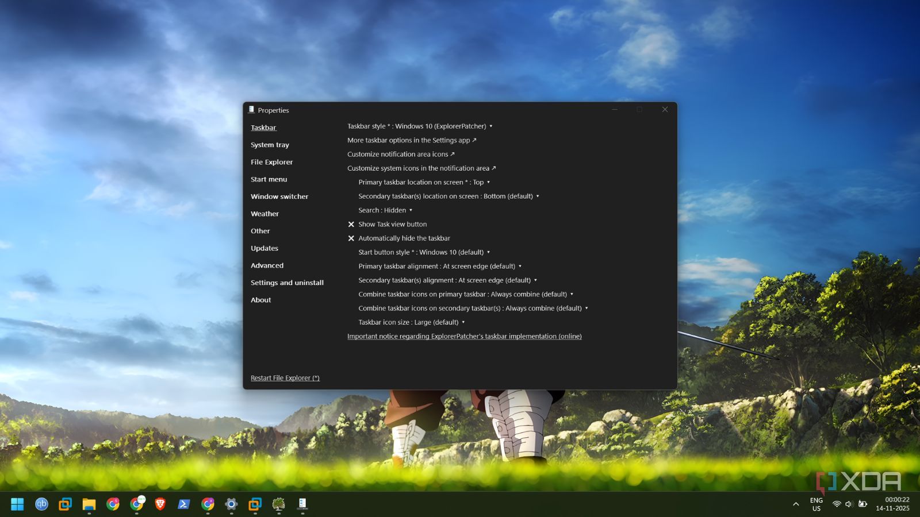Open the Wi-Fi network tray icon
The width and height of the screenshot is (920, 517).
pos(837,504)
